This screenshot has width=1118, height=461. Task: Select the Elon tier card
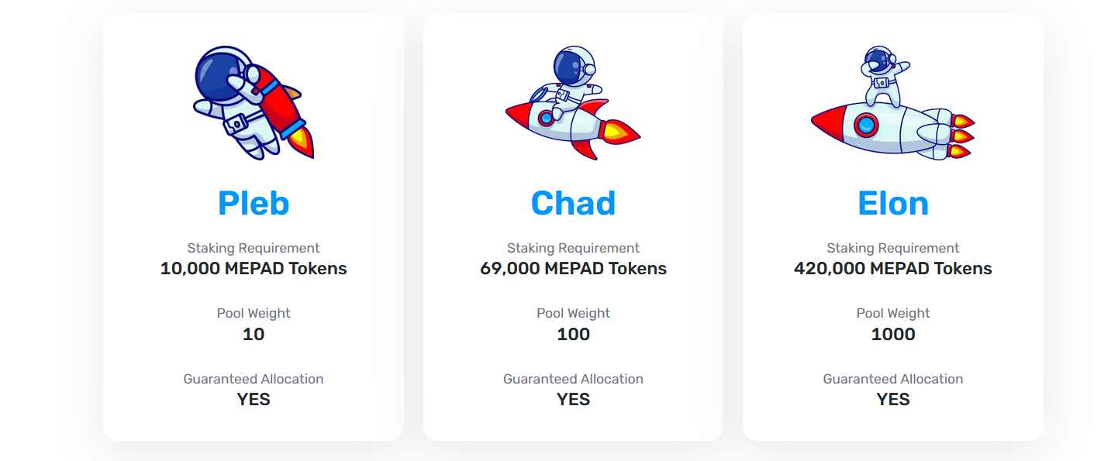(x=893, y=225)
